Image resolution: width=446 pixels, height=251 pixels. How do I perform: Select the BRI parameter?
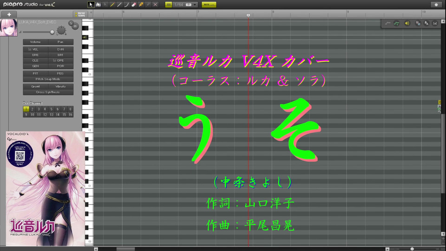60,55
